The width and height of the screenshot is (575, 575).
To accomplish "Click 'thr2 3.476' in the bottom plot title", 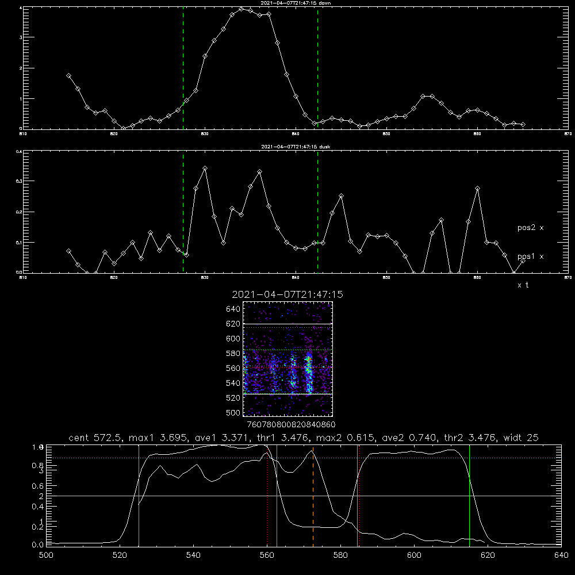I will [x=471, y=438].
